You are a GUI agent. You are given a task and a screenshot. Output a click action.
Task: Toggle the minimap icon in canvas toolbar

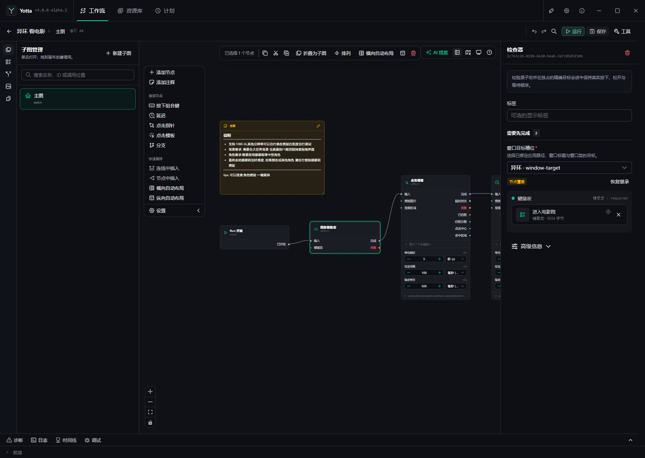pyautogui.click(x=468, y=52)
